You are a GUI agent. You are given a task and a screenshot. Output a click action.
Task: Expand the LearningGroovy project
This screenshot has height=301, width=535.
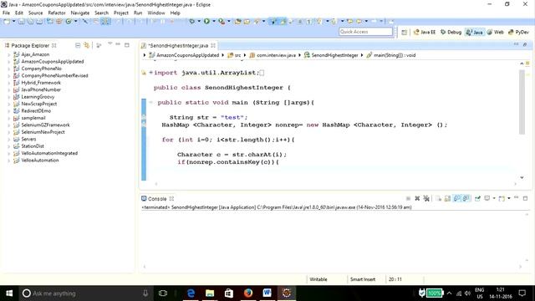8,97
